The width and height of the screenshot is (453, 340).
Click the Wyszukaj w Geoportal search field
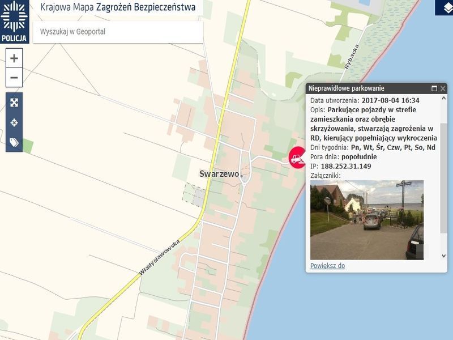pyautogui.click(x=118, y=32)
